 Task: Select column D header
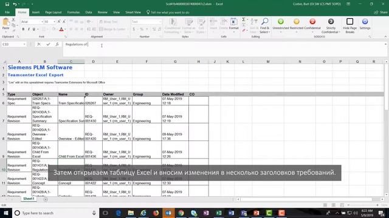[x=93, y=62]
